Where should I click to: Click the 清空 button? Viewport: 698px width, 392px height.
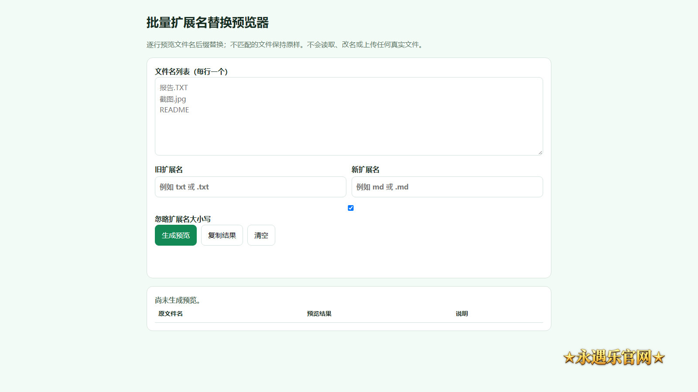(x=261, y=235)
